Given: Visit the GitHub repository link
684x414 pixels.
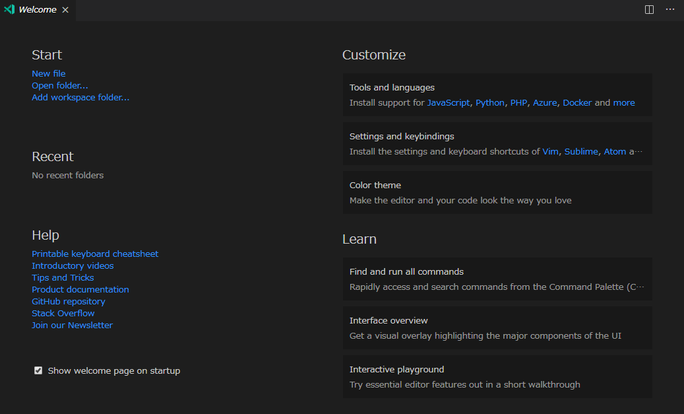Looking at the screenshot, I should coord(69,301).
